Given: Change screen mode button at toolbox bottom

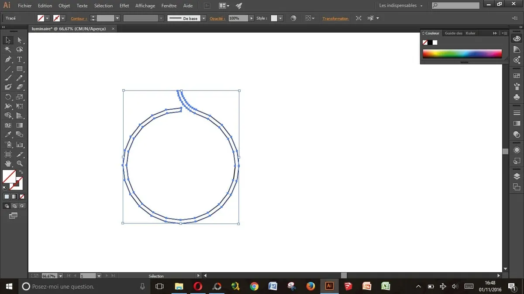Looking at the screenshot, I should (13, 216).
